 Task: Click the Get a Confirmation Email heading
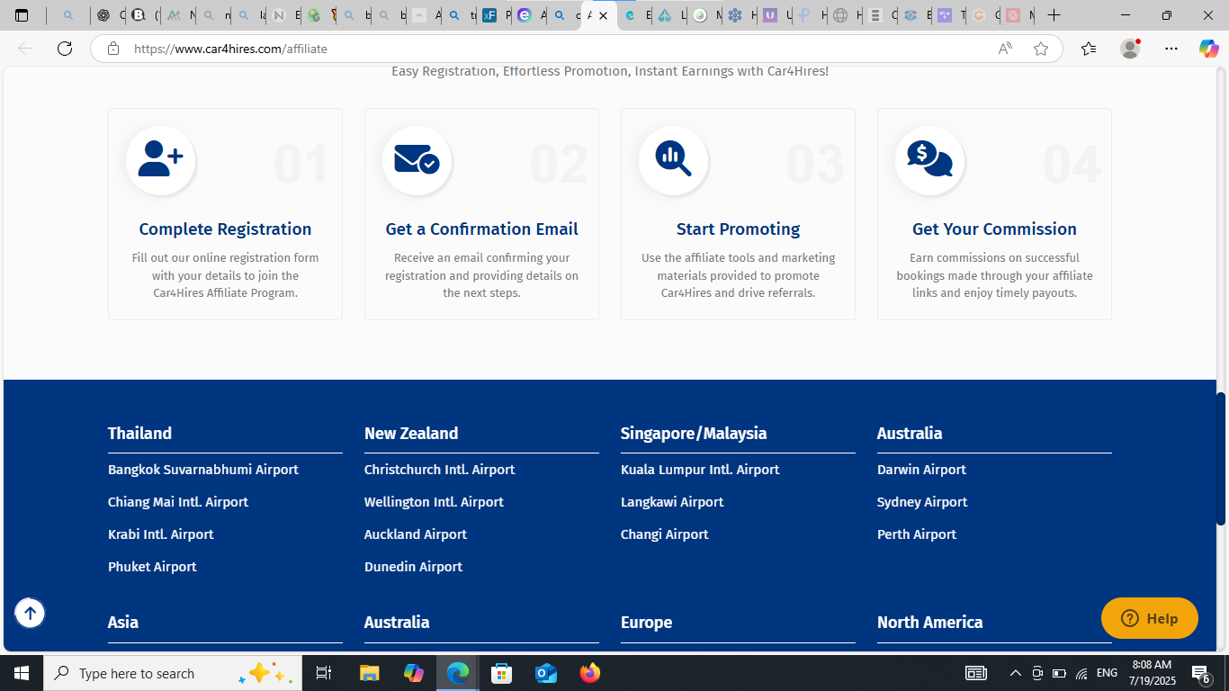pyautogui.click(x=481, y=229)
